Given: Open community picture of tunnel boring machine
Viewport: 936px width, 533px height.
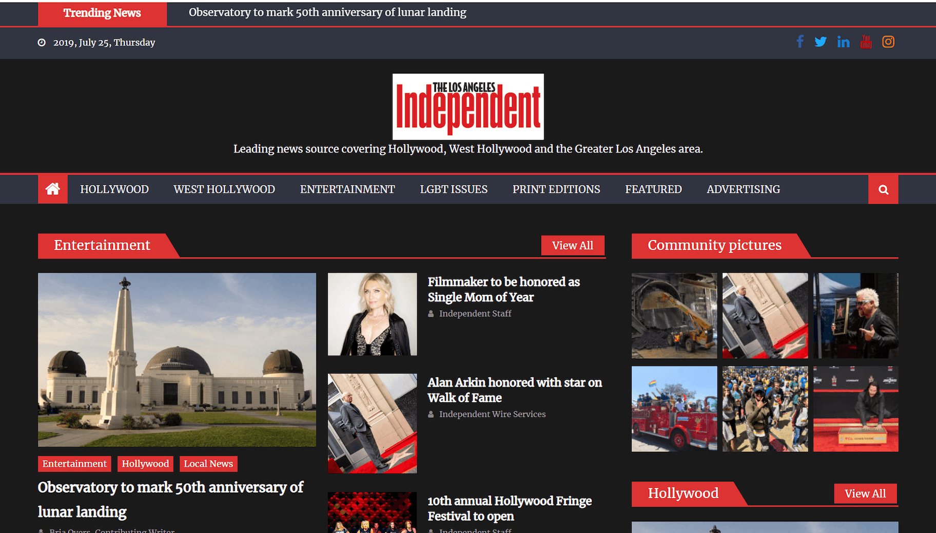Looking at the screenshot, I should 674,316.
